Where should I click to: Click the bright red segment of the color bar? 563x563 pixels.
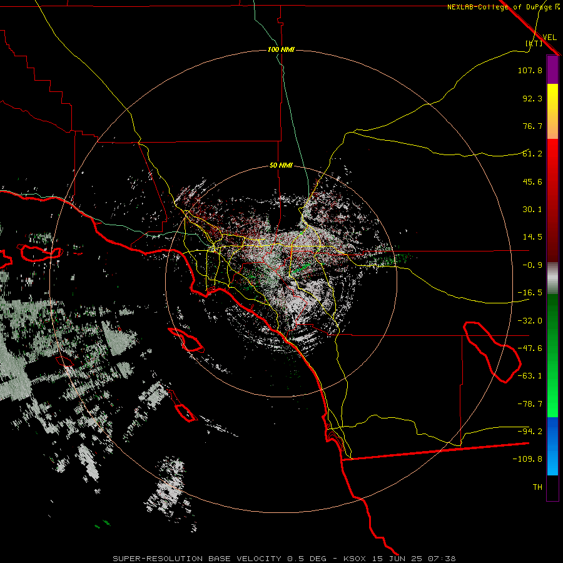coord(552,155)
